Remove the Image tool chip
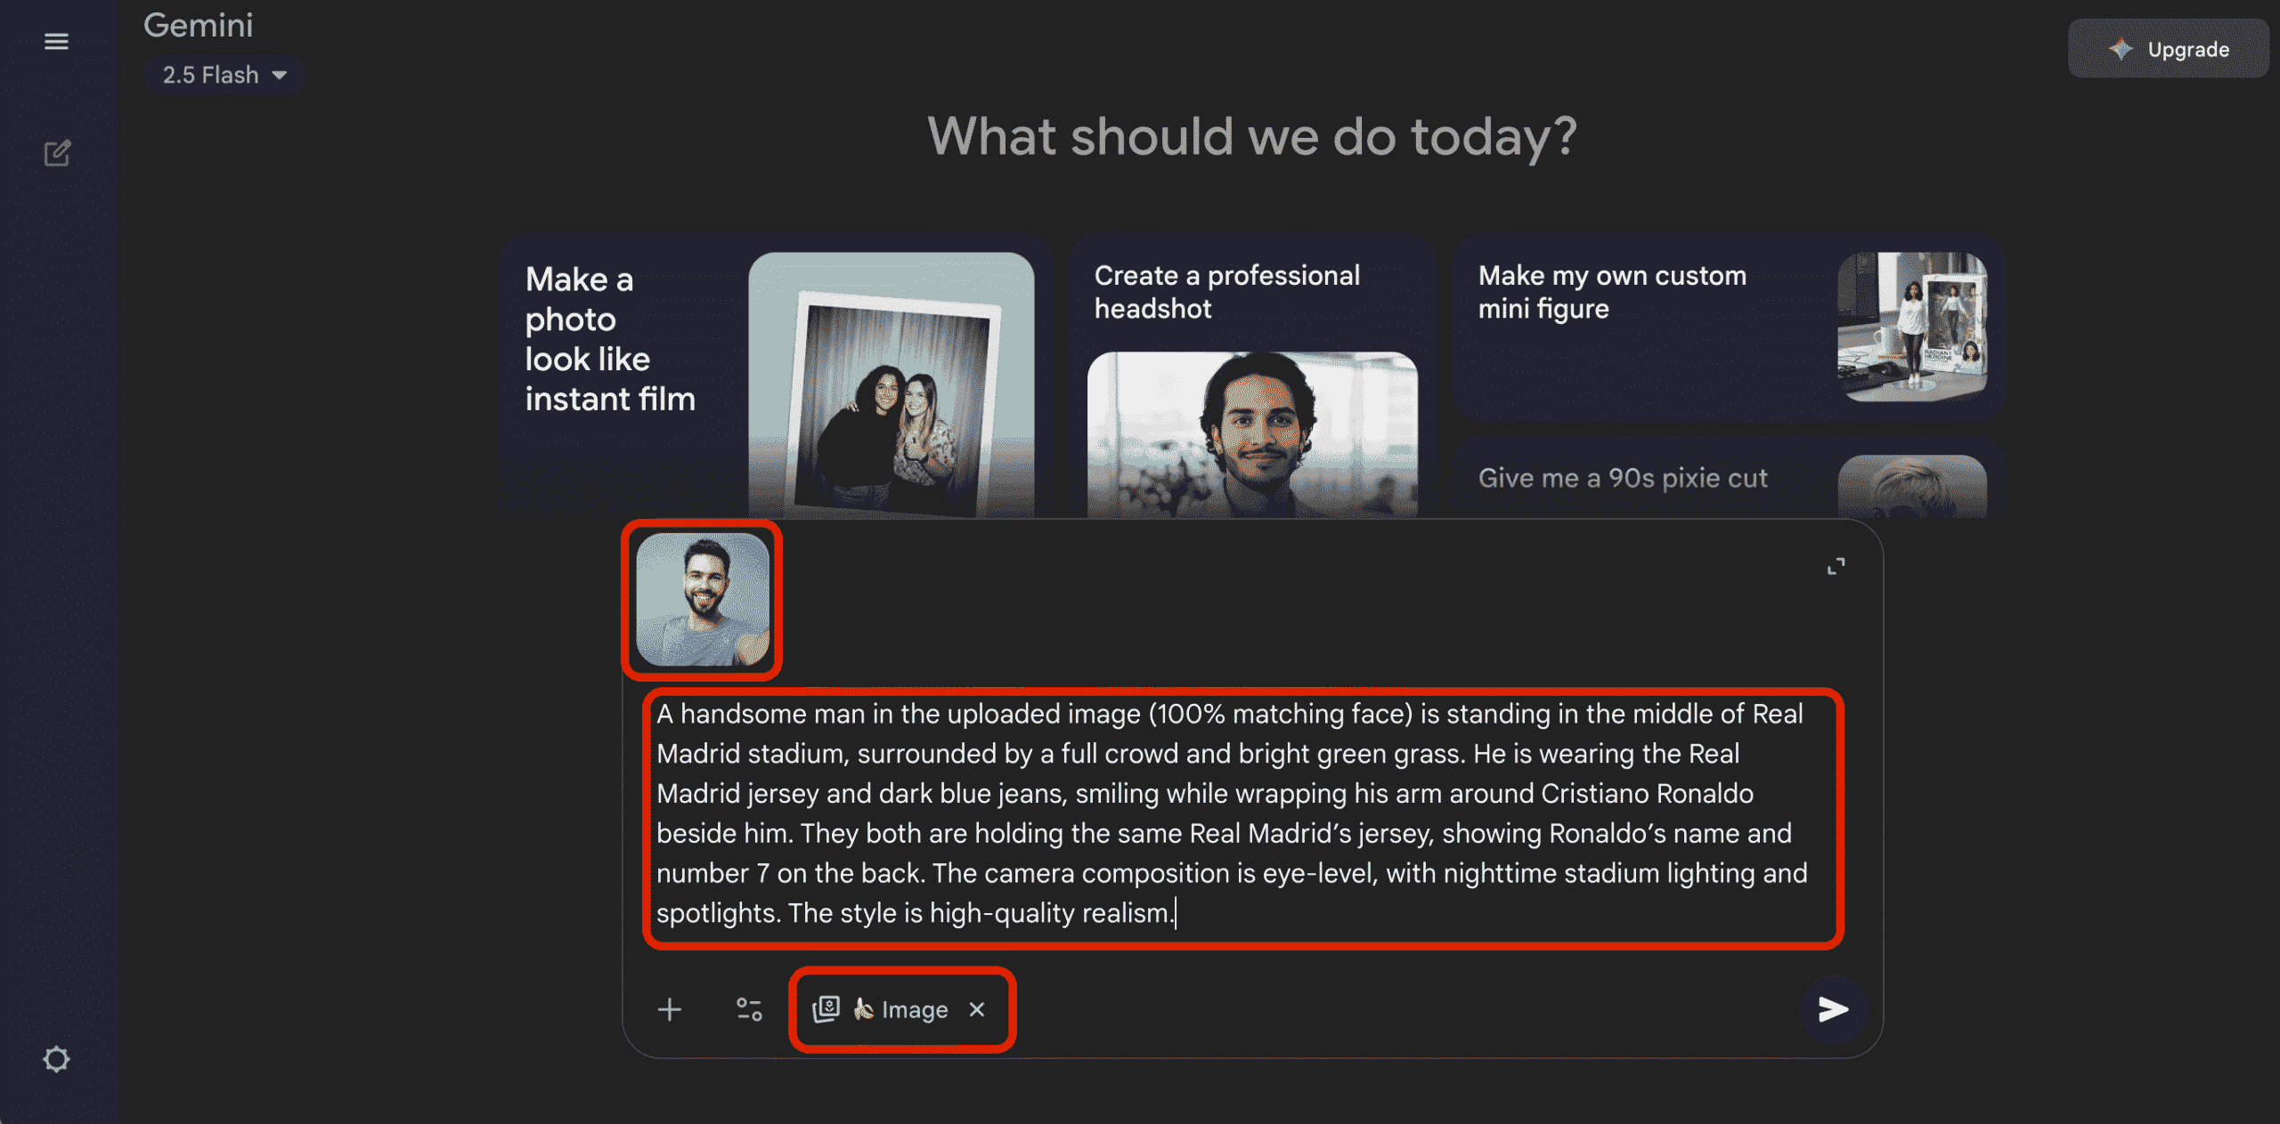The image size is (2280, 1124). click(977, 1009)
